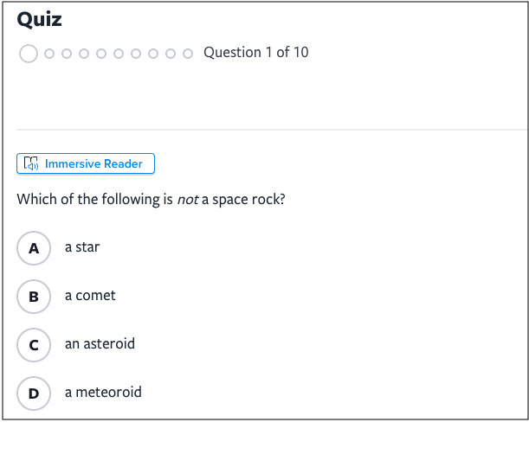Select answer A, a star
Screen dimensions: 529x467
pos(34,248)
